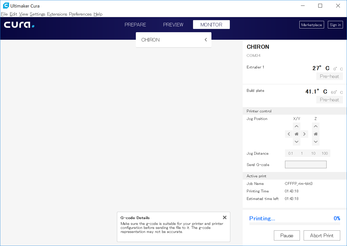
Task: Open the Edit menu
Action: click(x=13, y=14)
